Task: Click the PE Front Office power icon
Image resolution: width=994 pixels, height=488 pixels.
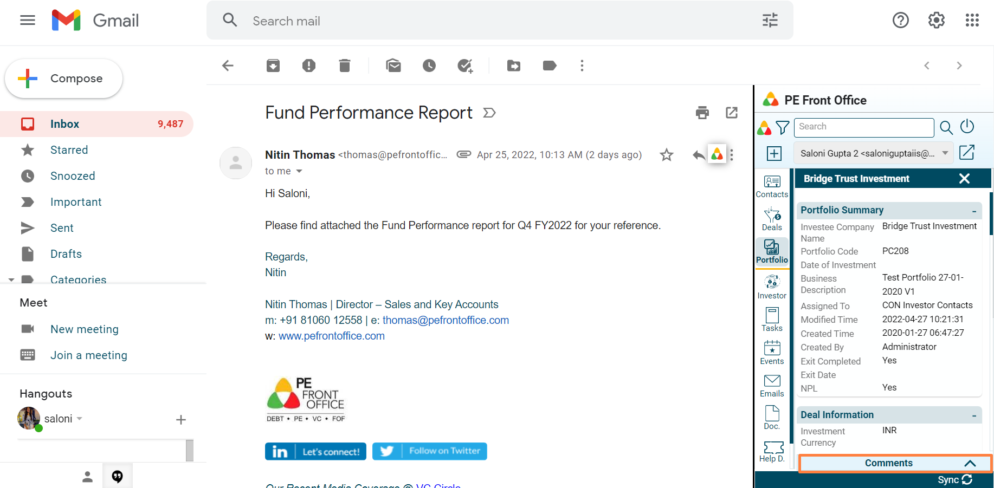Action: coord(967,127)
